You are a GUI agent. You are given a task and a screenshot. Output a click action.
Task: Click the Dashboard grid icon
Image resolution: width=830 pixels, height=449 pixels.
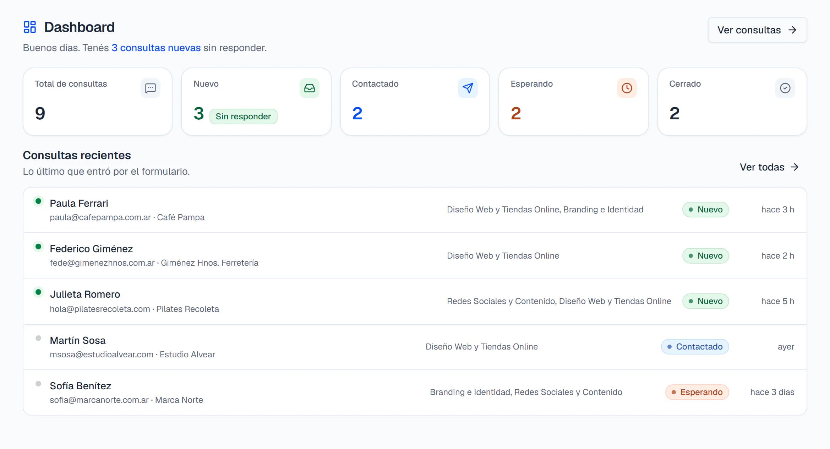point(30,27)
